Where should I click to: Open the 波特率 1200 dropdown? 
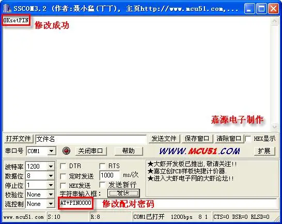[51, 166]
